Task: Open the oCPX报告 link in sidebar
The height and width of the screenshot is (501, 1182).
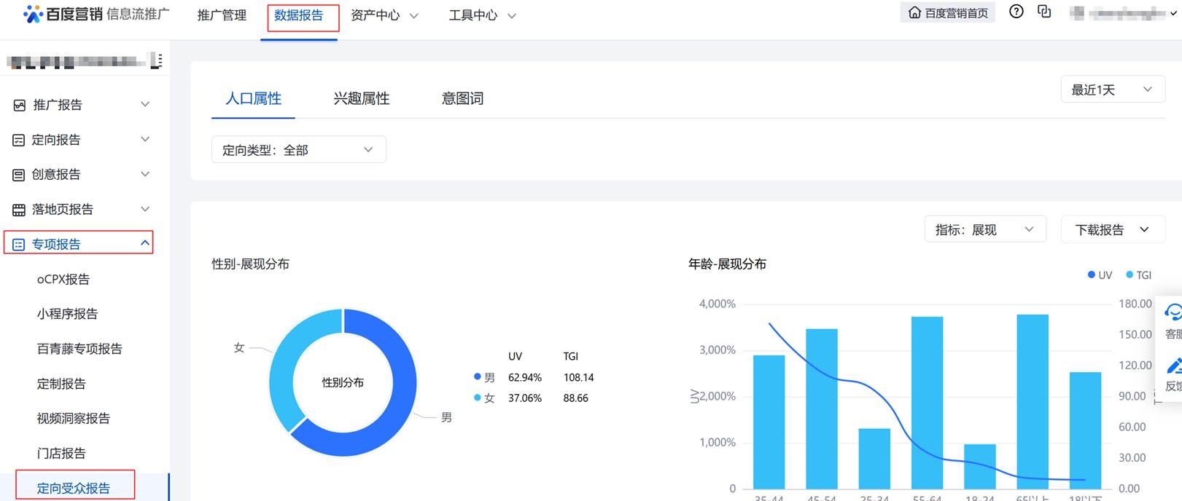Action: [63, 279]
